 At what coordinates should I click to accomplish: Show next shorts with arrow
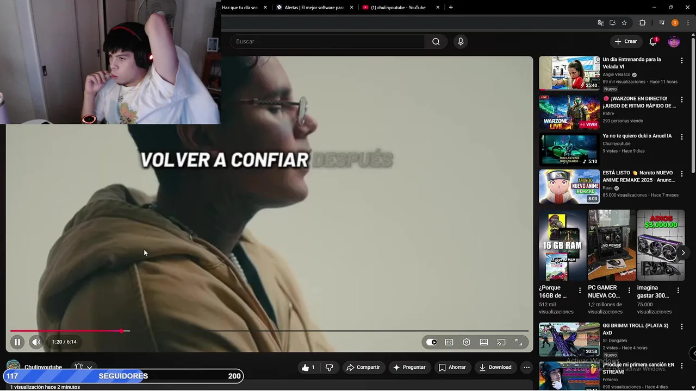pyautogui.click(x=683, y=253)
